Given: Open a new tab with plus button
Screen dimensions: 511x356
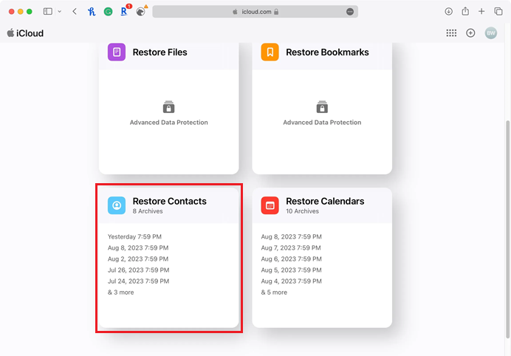Looking at the screenshot, I should pyautogui.click(x=481, y=11).
